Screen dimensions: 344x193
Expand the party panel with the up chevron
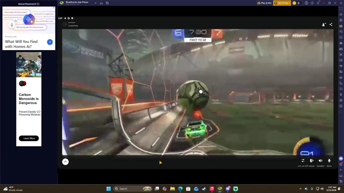click(x=65, y=162)
